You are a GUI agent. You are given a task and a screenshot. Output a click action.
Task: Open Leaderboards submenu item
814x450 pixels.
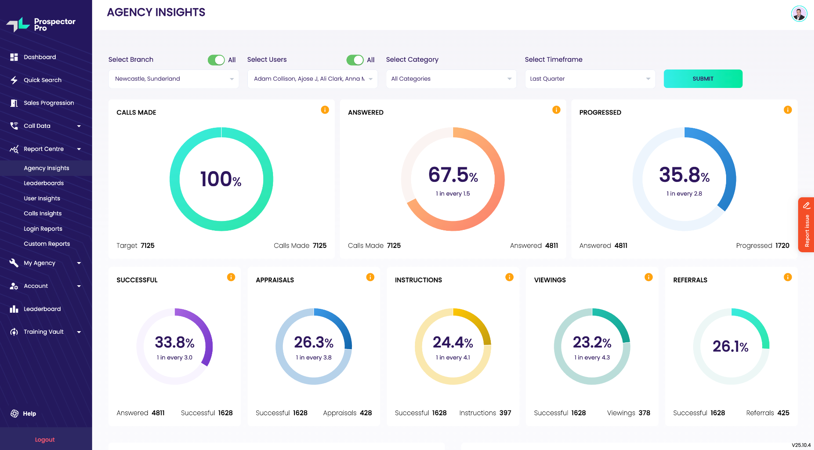point(44,183)
